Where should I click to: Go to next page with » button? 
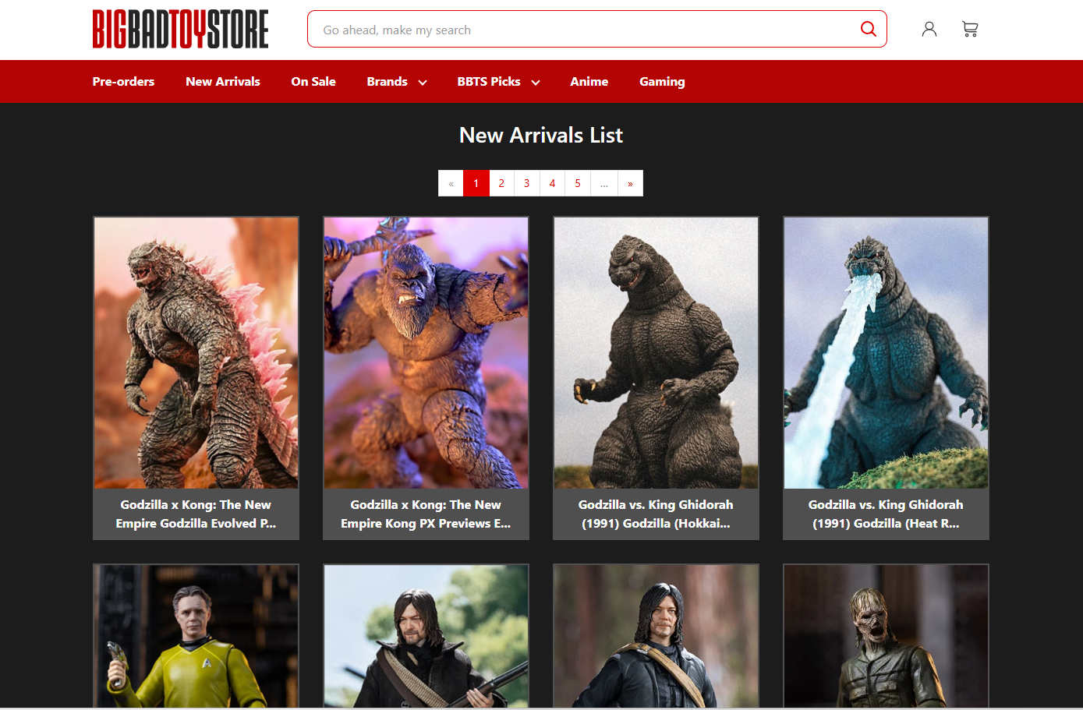[630, 183]
